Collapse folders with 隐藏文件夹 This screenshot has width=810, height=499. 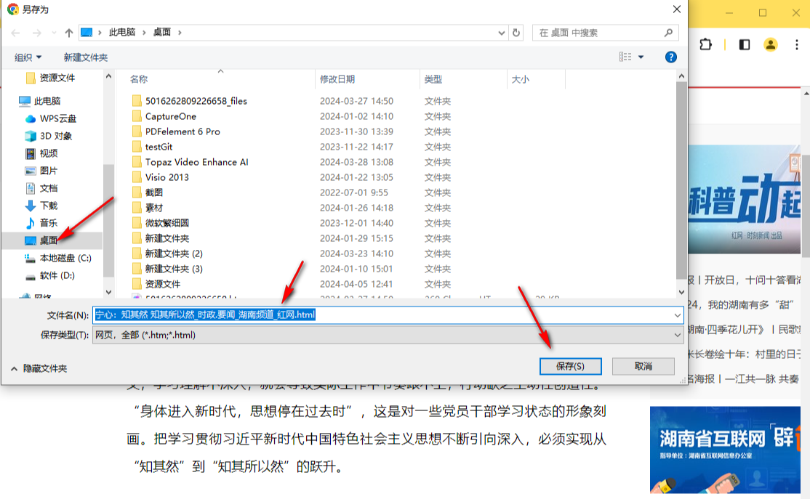39,368
